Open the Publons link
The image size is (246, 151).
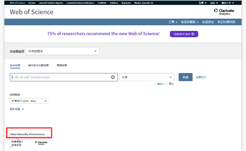click(x=114, y=3)
